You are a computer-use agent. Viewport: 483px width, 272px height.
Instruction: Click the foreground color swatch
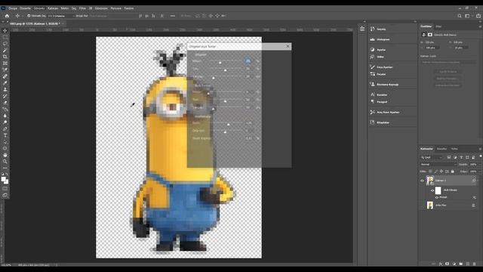3,179
